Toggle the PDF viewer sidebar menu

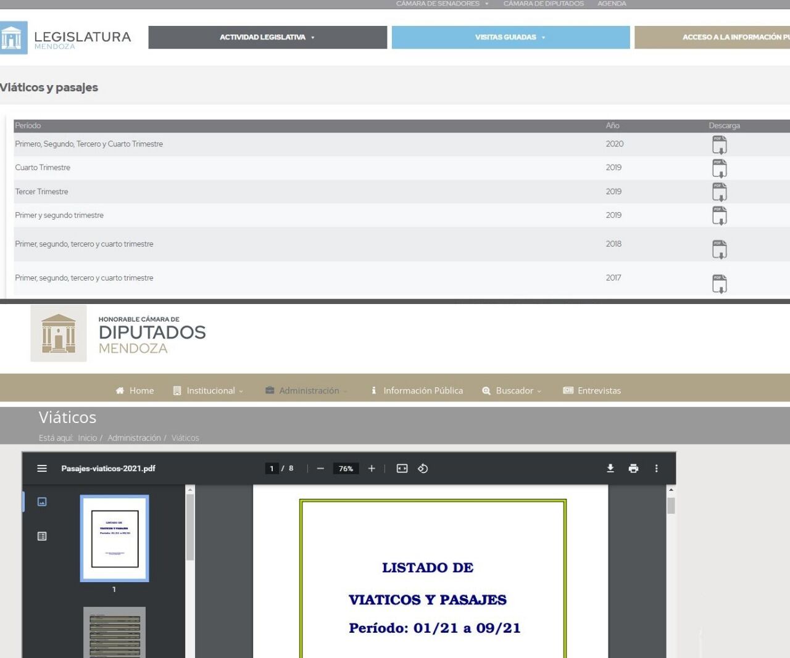click(x=42, y=469)
